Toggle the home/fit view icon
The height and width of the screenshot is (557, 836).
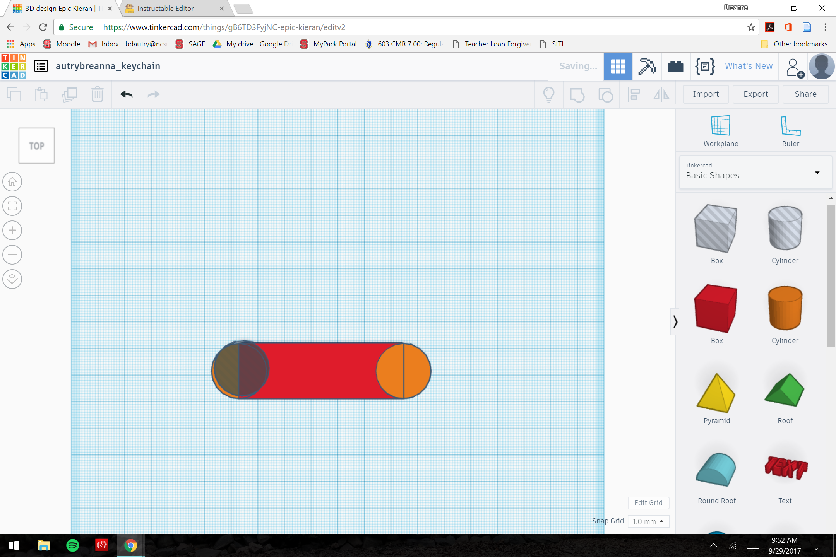tap(12, 181)
